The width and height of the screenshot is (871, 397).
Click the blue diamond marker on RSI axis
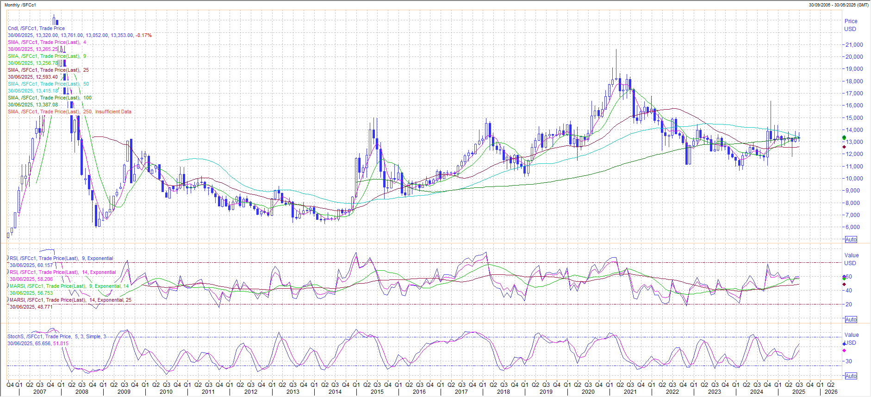coord(844,277)
